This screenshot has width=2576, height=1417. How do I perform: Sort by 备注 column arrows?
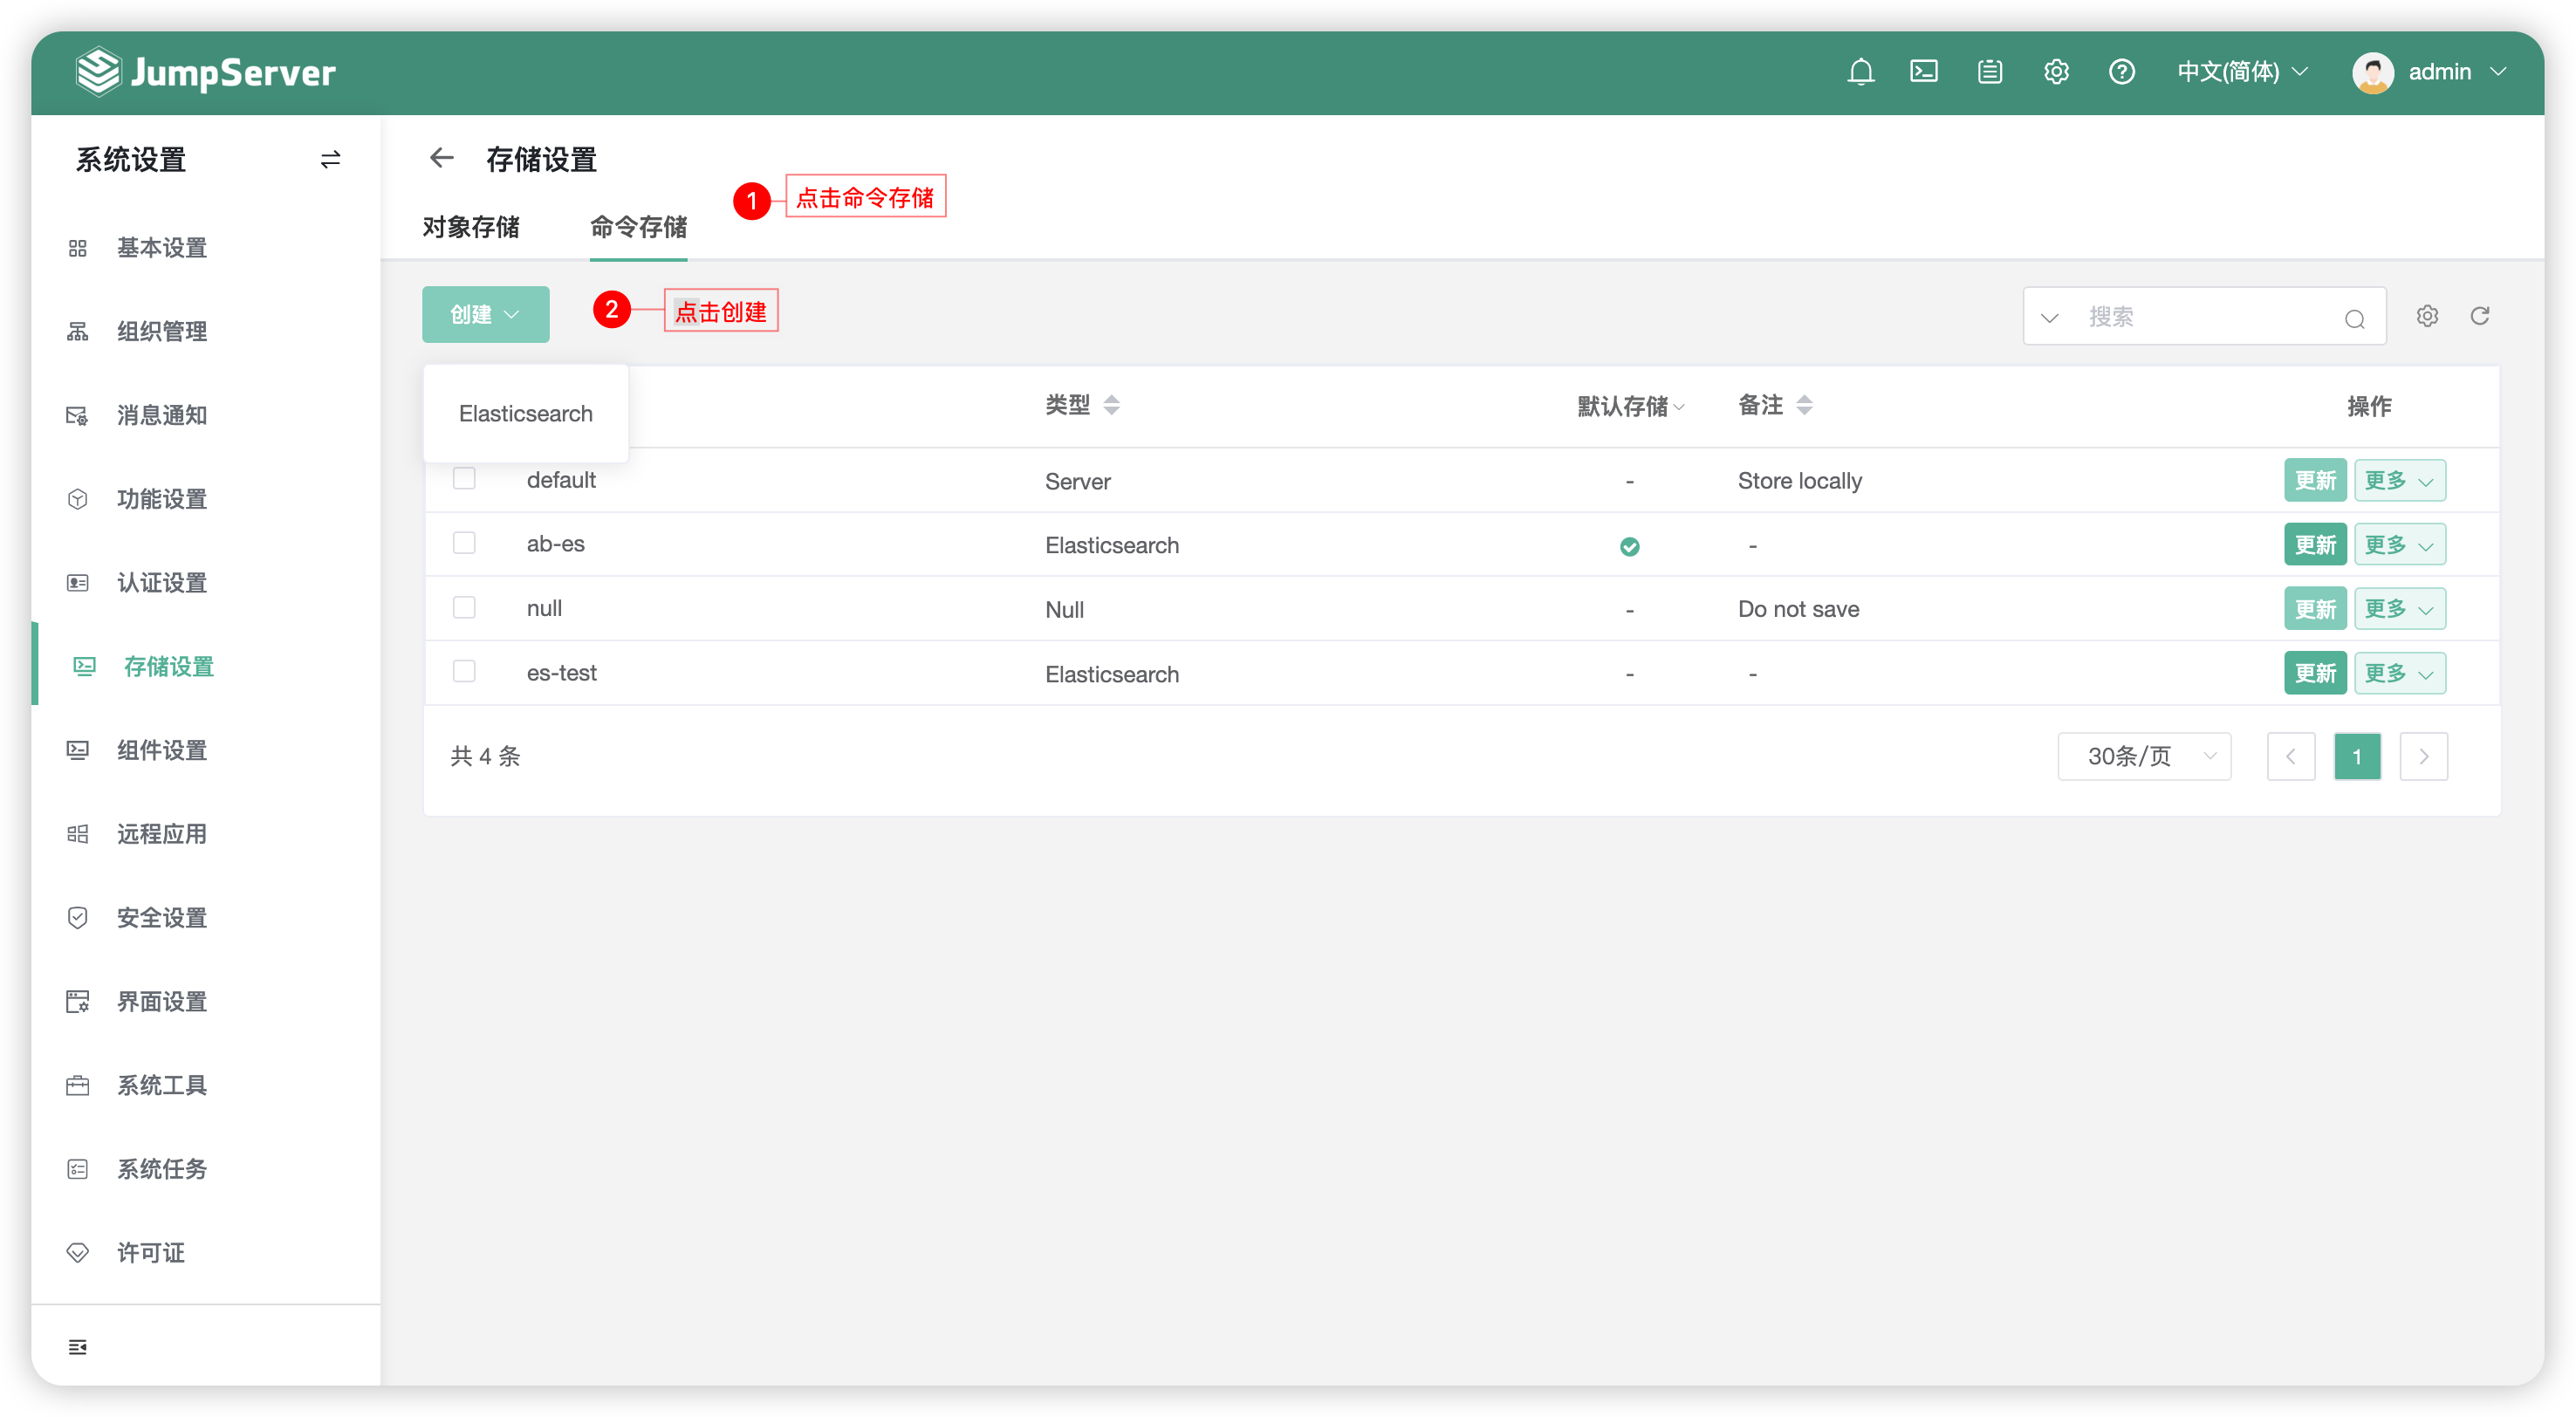[1804, 405]
